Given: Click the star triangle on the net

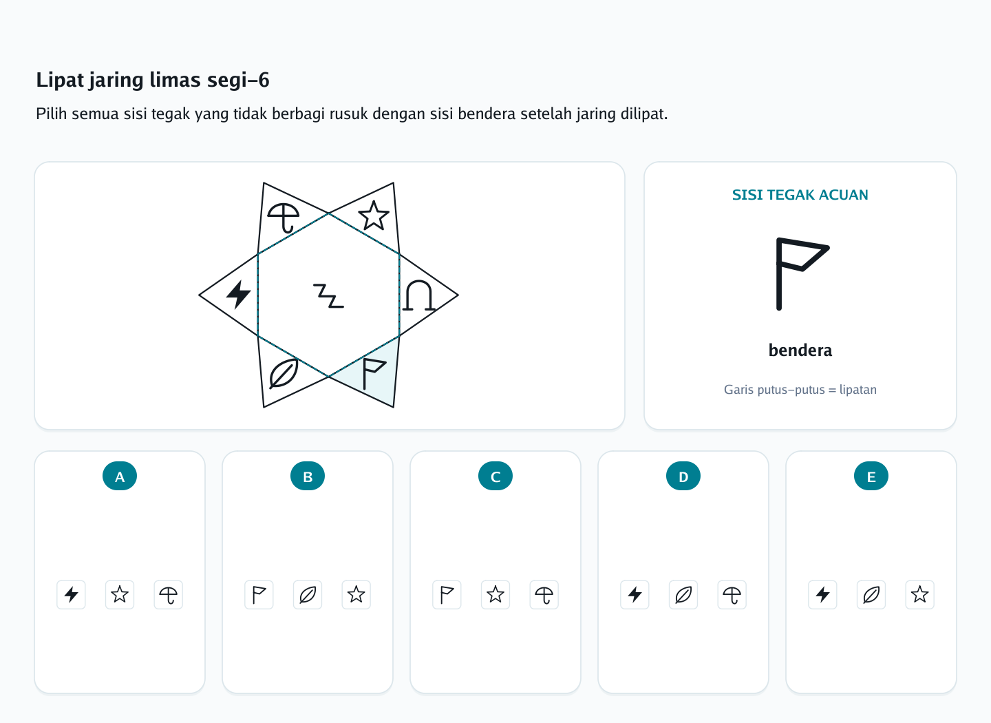Looking at the screenshot, I should pyautogui.click(x=374, y=216).
